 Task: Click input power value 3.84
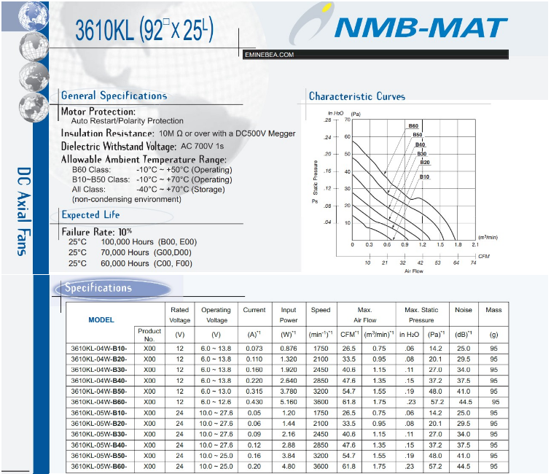(289, 456)
